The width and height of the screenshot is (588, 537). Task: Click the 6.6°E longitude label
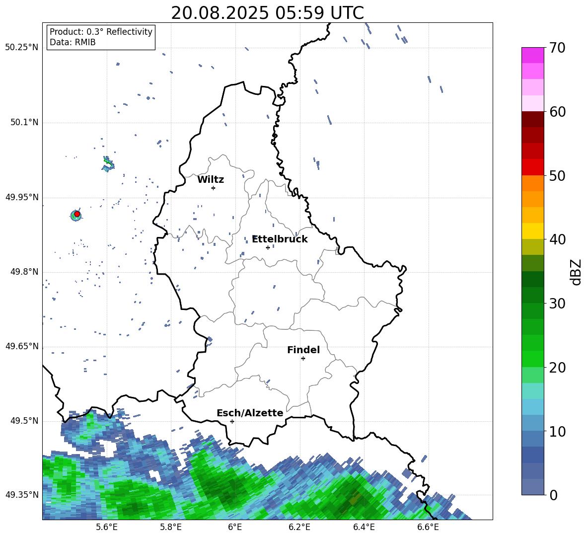(x=428, y=528)
